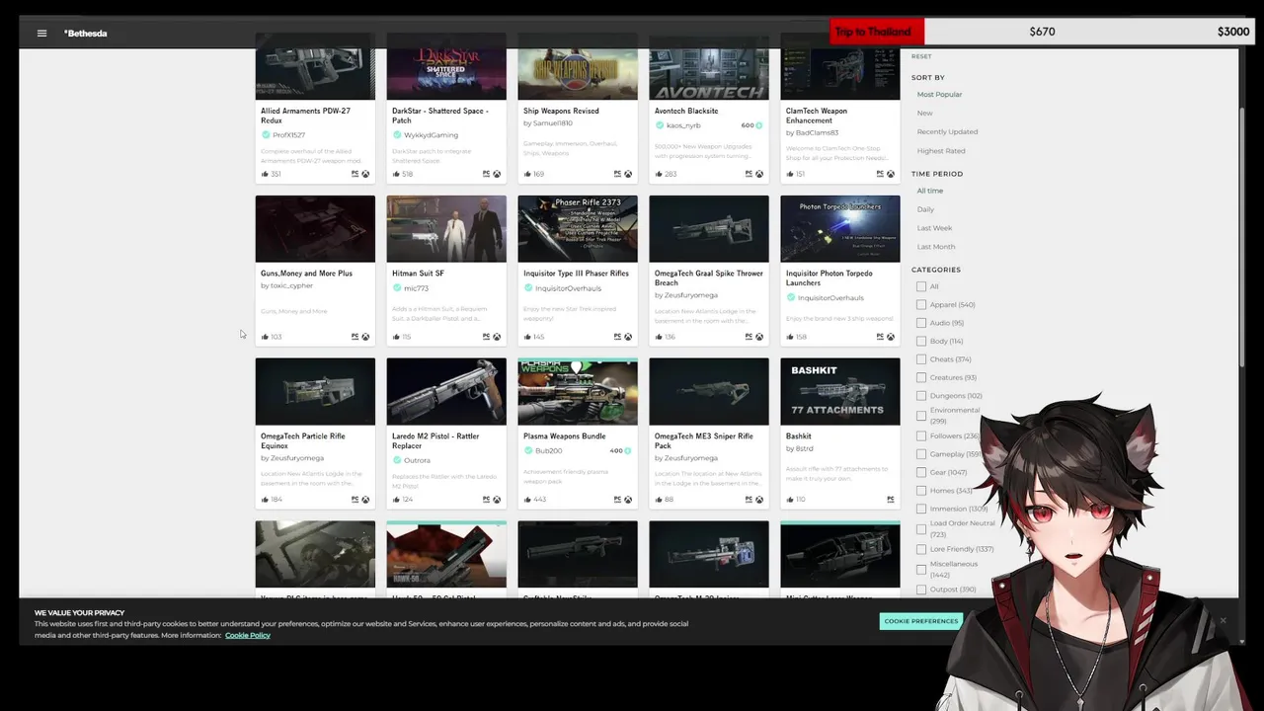Image resolution: width=1264 pixels, height=711 pixels.
Task: Click the verified badge next to WykkydGaming
Action: 397,135
